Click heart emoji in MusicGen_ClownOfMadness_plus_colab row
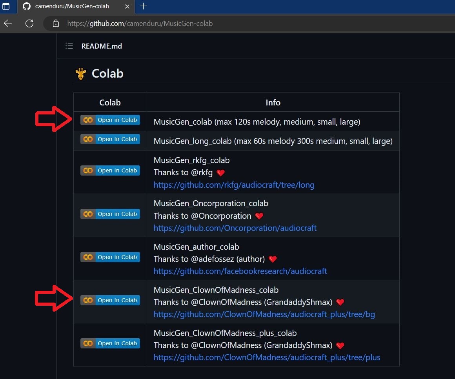The width and height of the screenshot is (455, 379). [x=340, y=346]
